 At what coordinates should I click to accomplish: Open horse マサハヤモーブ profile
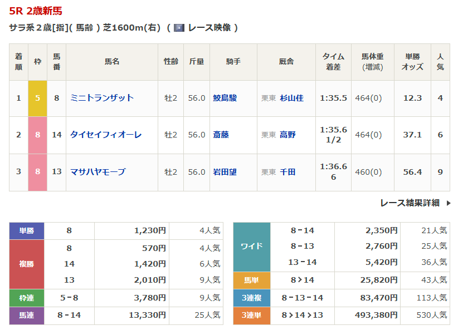coord(98,172)
